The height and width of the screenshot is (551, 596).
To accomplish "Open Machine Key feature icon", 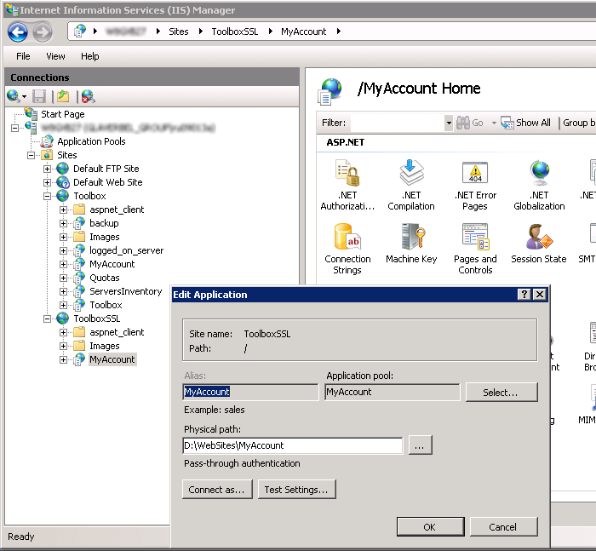I will point(411,244).
